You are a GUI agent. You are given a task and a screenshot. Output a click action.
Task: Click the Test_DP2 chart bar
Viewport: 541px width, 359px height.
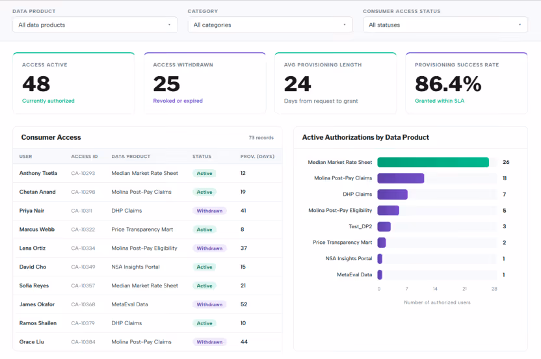(384, 226)
